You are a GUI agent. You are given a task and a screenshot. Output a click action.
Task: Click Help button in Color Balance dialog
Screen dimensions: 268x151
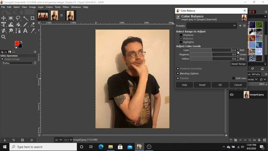point(184,85)
